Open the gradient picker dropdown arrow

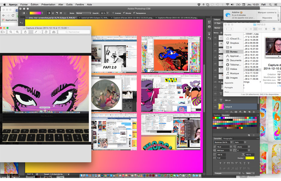(42, 13)
